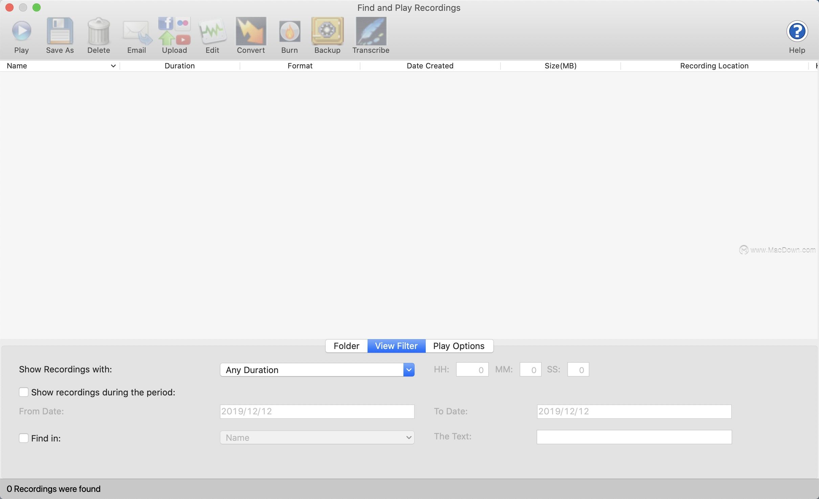This screenshot has width=819, height=499.
Task: Open the 'Any Duration' dropdown
Action: [x=408, y=369]
